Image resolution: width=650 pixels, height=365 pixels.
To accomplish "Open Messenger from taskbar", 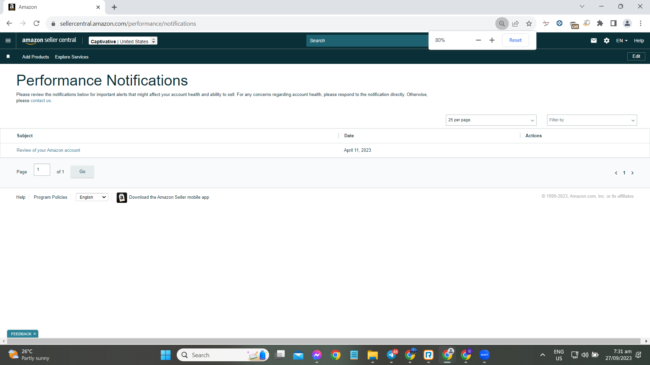I will (x=317, y=355).
